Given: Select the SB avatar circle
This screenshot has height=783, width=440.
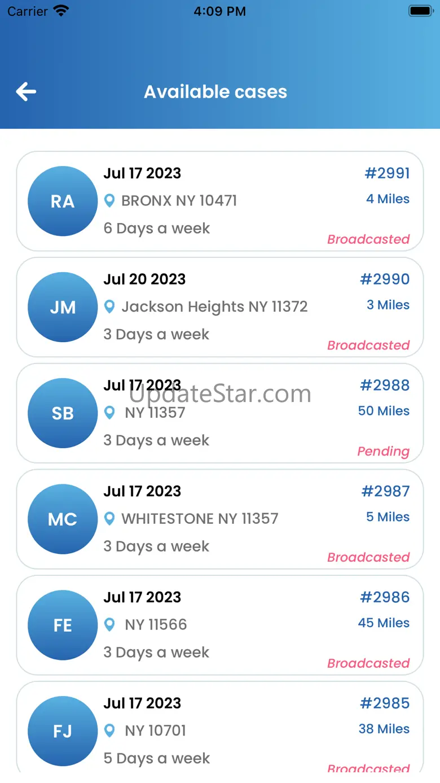Looking at the screenshot, I should pos(63,413).
